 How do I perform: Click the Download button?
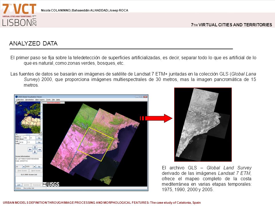[x=37, y=185]
